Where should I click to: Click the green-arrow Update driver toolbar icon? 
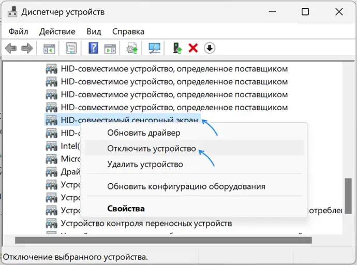(x=177, y=49)
